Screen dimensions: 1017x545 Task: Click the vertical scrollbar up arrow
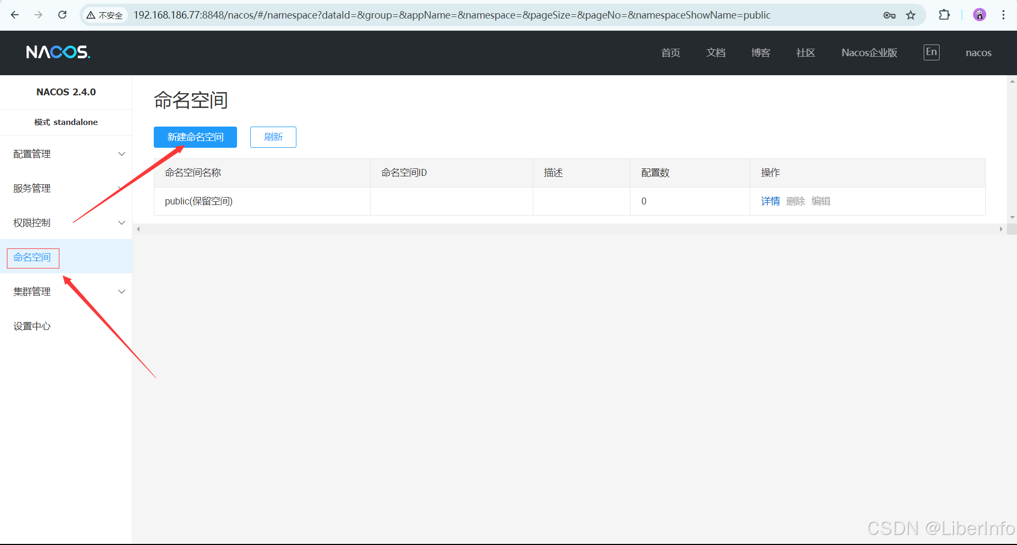click(1012, 81)
